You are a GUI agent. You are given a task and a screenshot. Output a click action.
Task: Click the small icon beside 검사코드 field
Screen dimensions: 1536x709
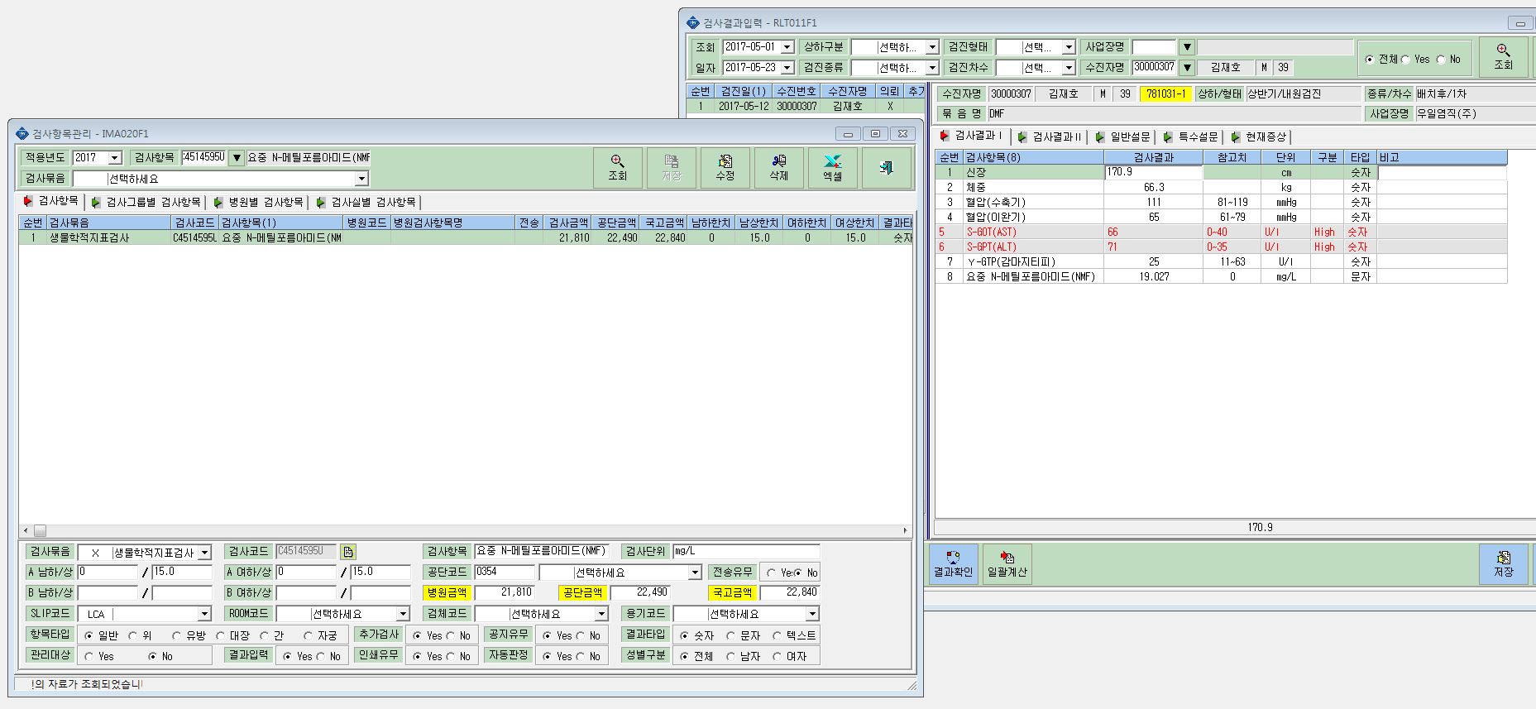click(348, 552)
